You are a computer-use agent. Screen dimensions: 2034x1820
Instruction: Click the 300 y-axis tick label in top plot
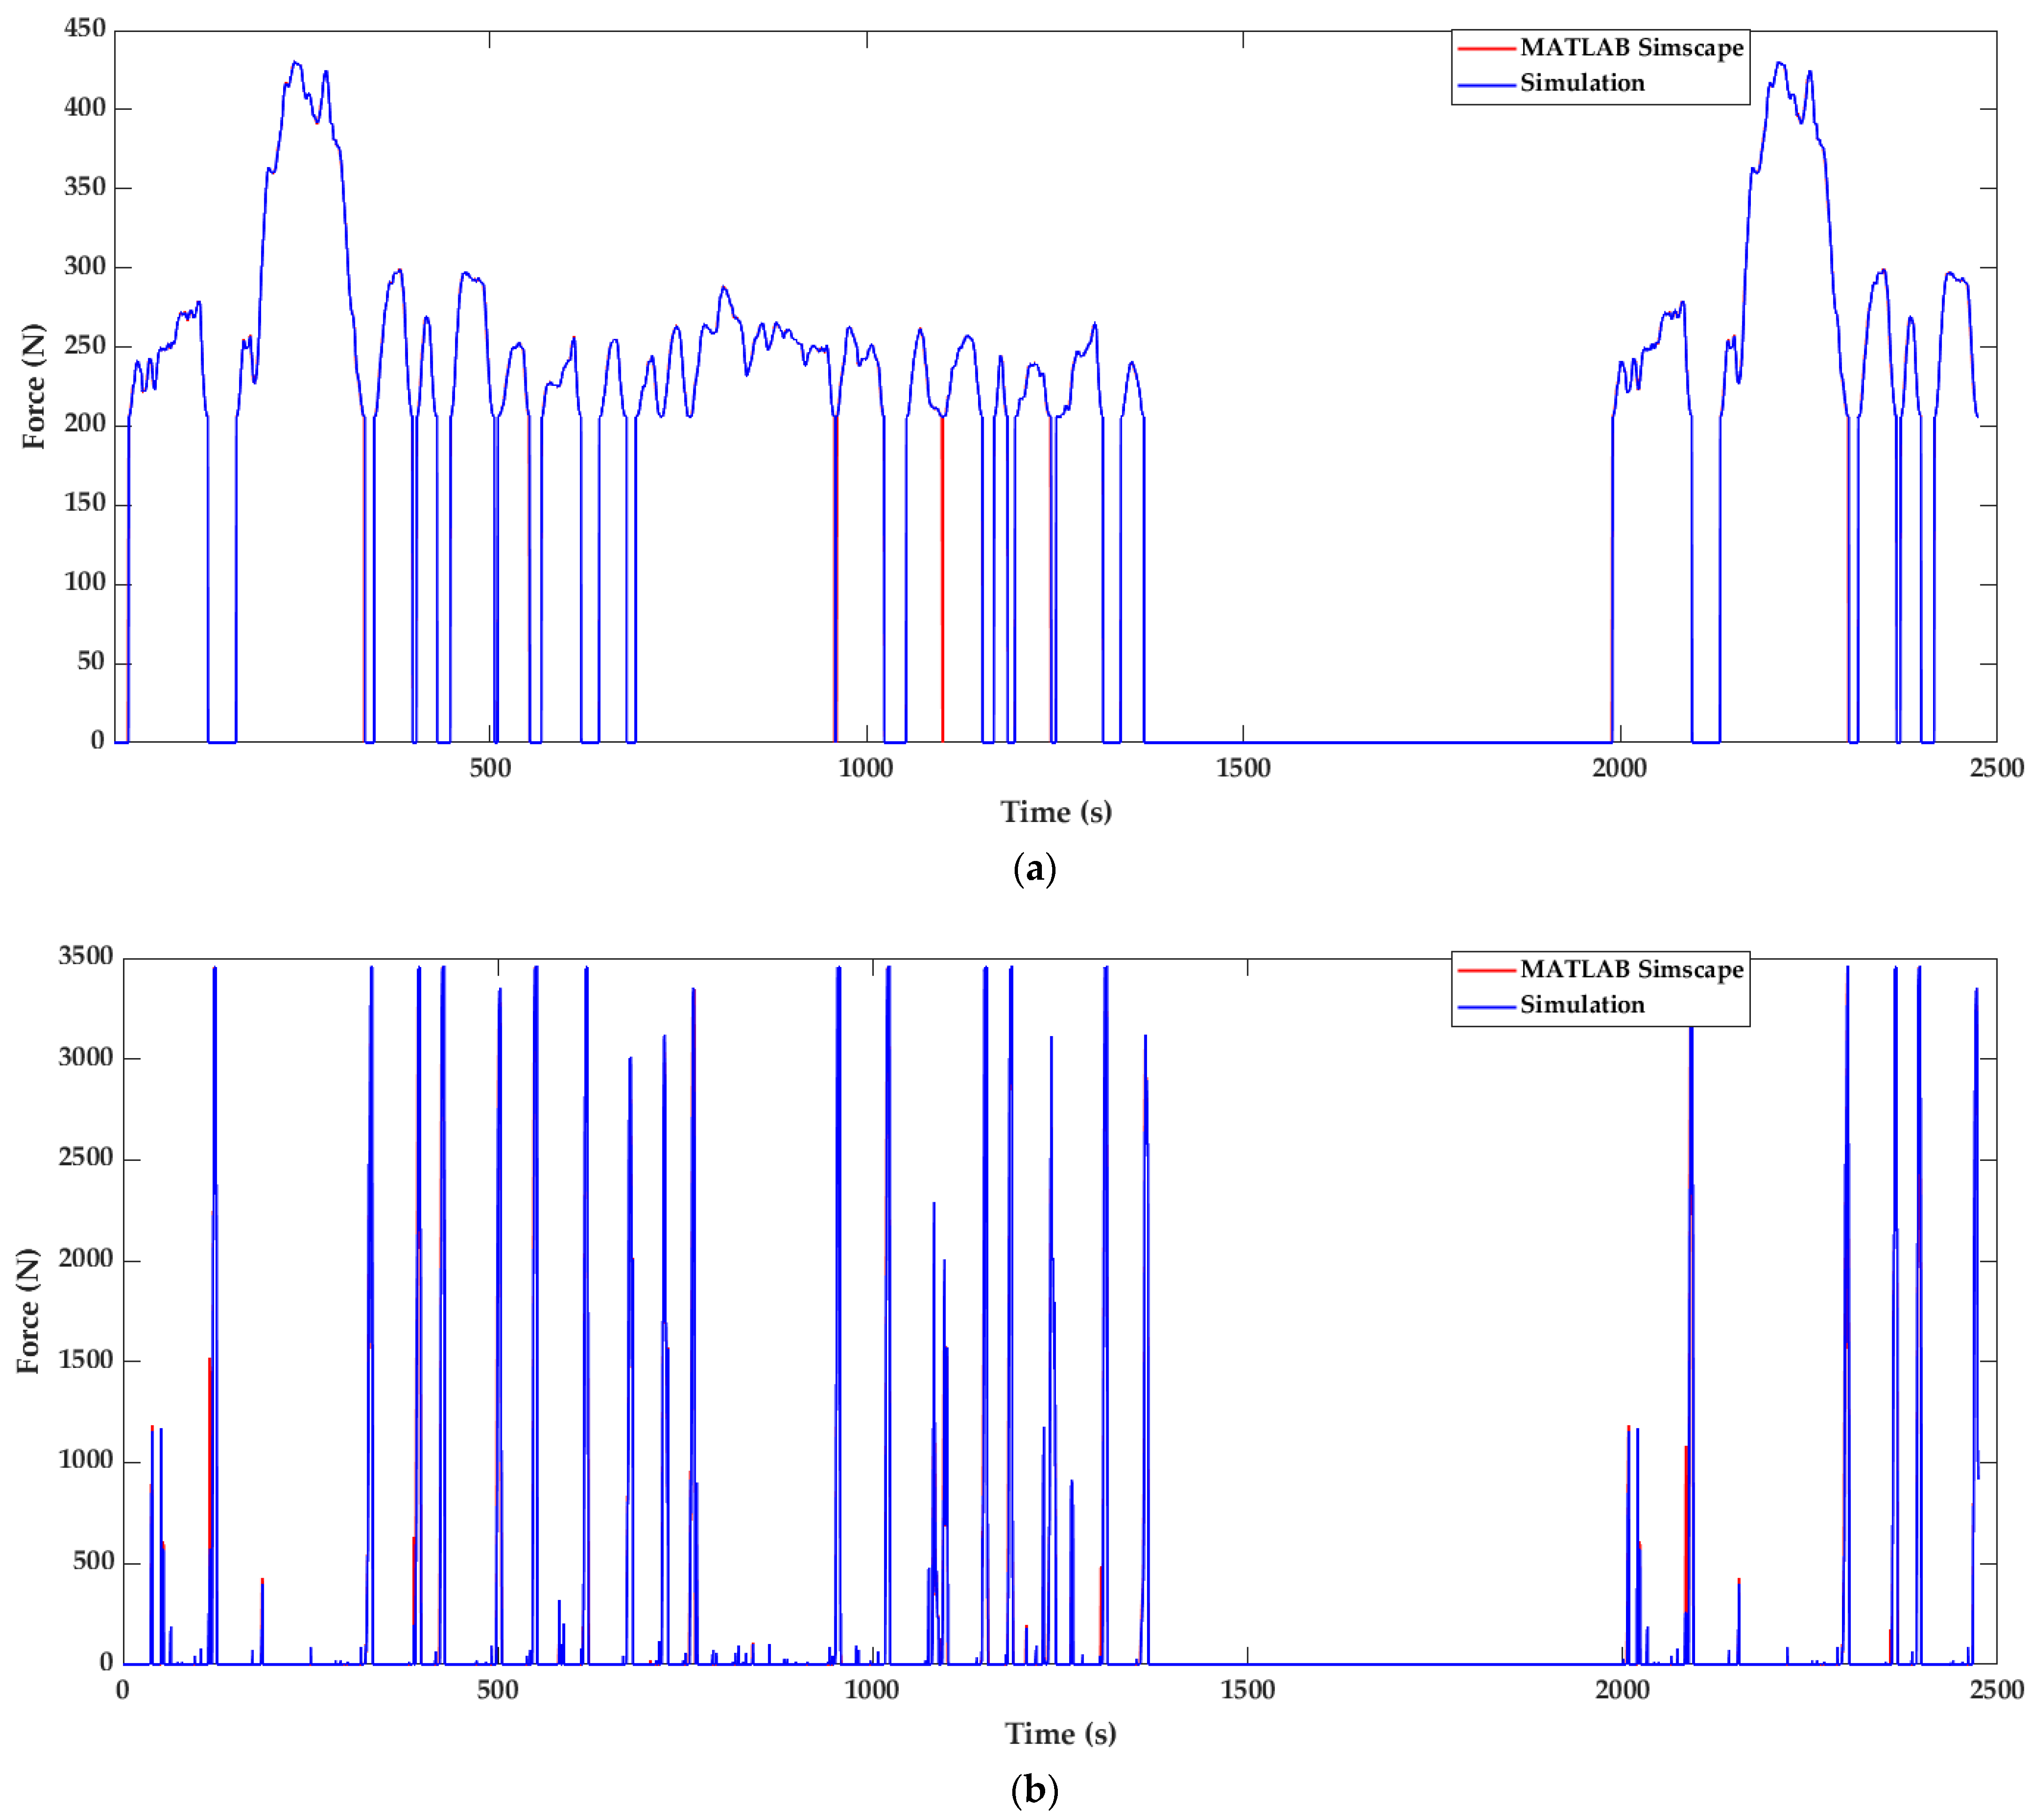tap(84, 266)
